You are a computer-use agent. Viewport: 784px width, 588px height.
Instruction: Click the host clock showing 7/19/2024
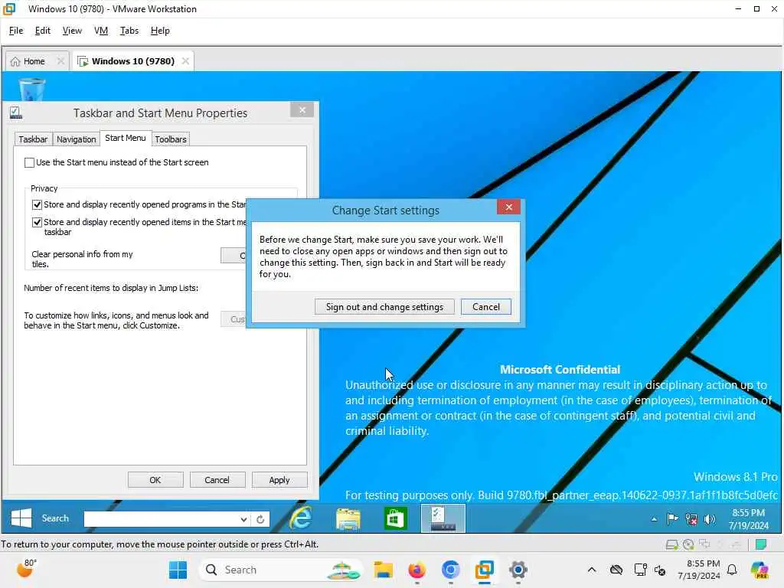(699, 570)
